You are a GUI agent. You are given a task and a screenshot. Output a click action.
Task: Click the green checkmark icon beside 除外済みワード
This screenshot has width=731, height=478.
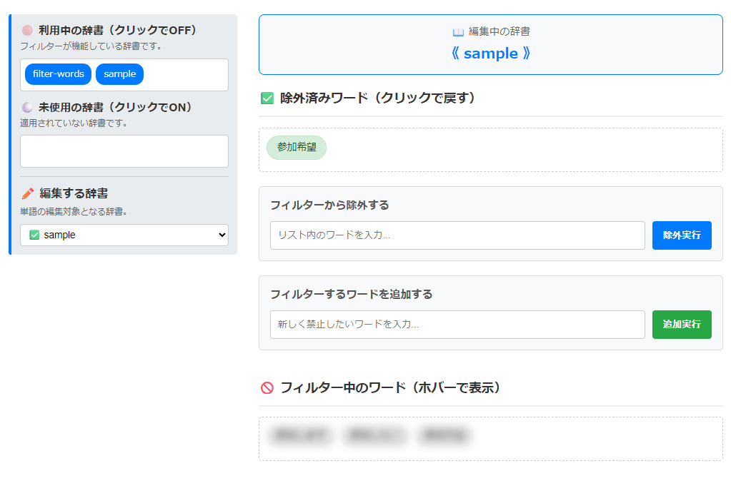(x=267, y=98)
